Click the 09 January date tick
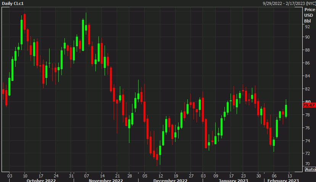316x182 pixels. point(216,176)
